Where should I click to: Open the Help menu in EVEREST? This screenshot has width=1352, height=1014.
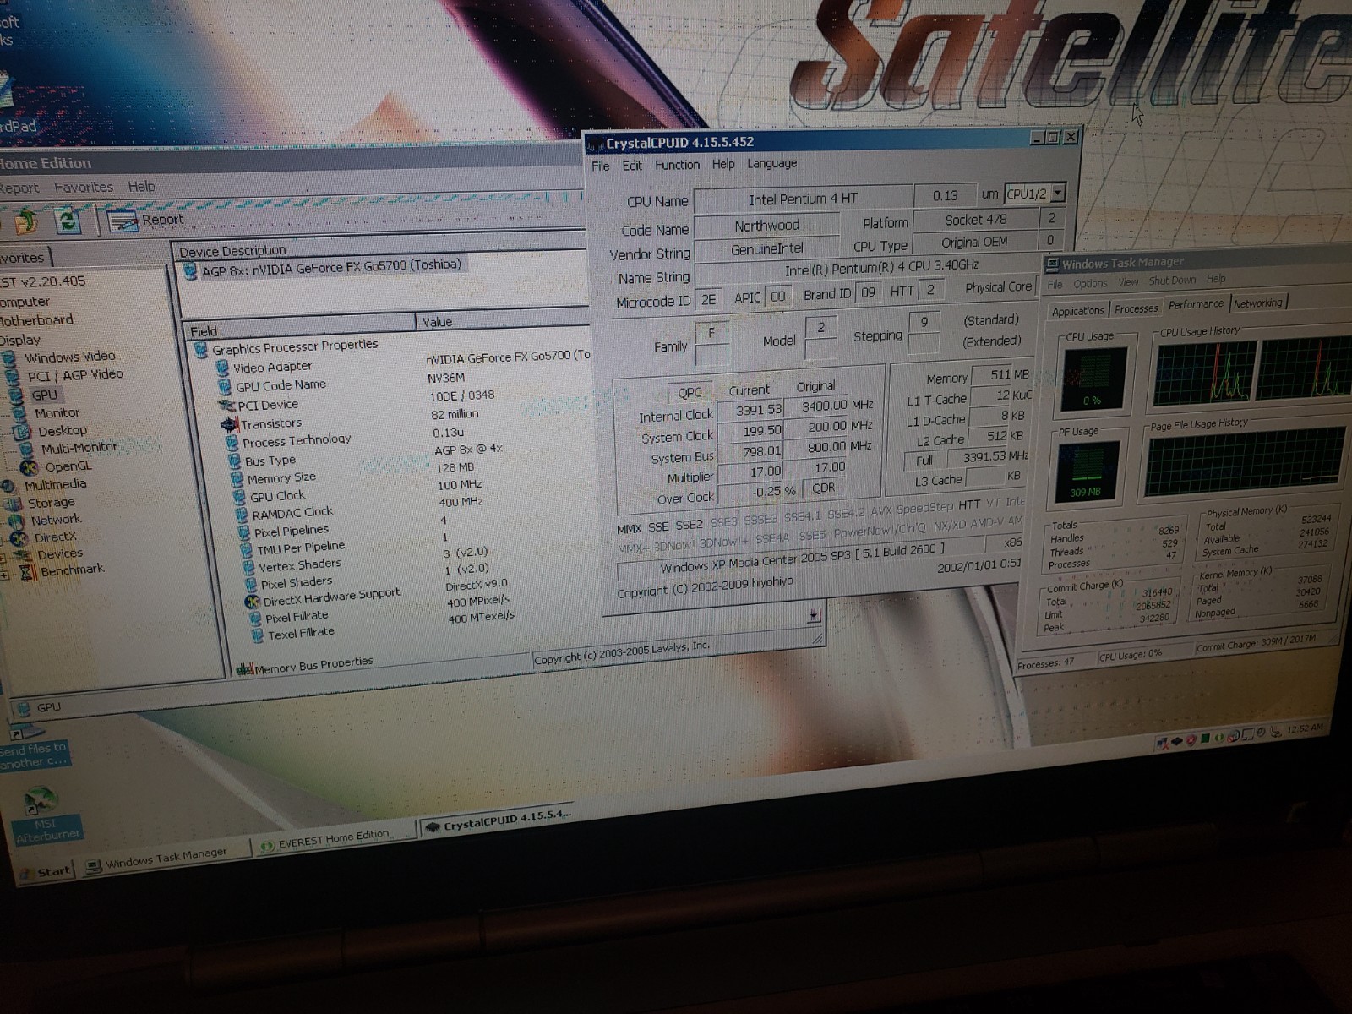pos(141,187)
